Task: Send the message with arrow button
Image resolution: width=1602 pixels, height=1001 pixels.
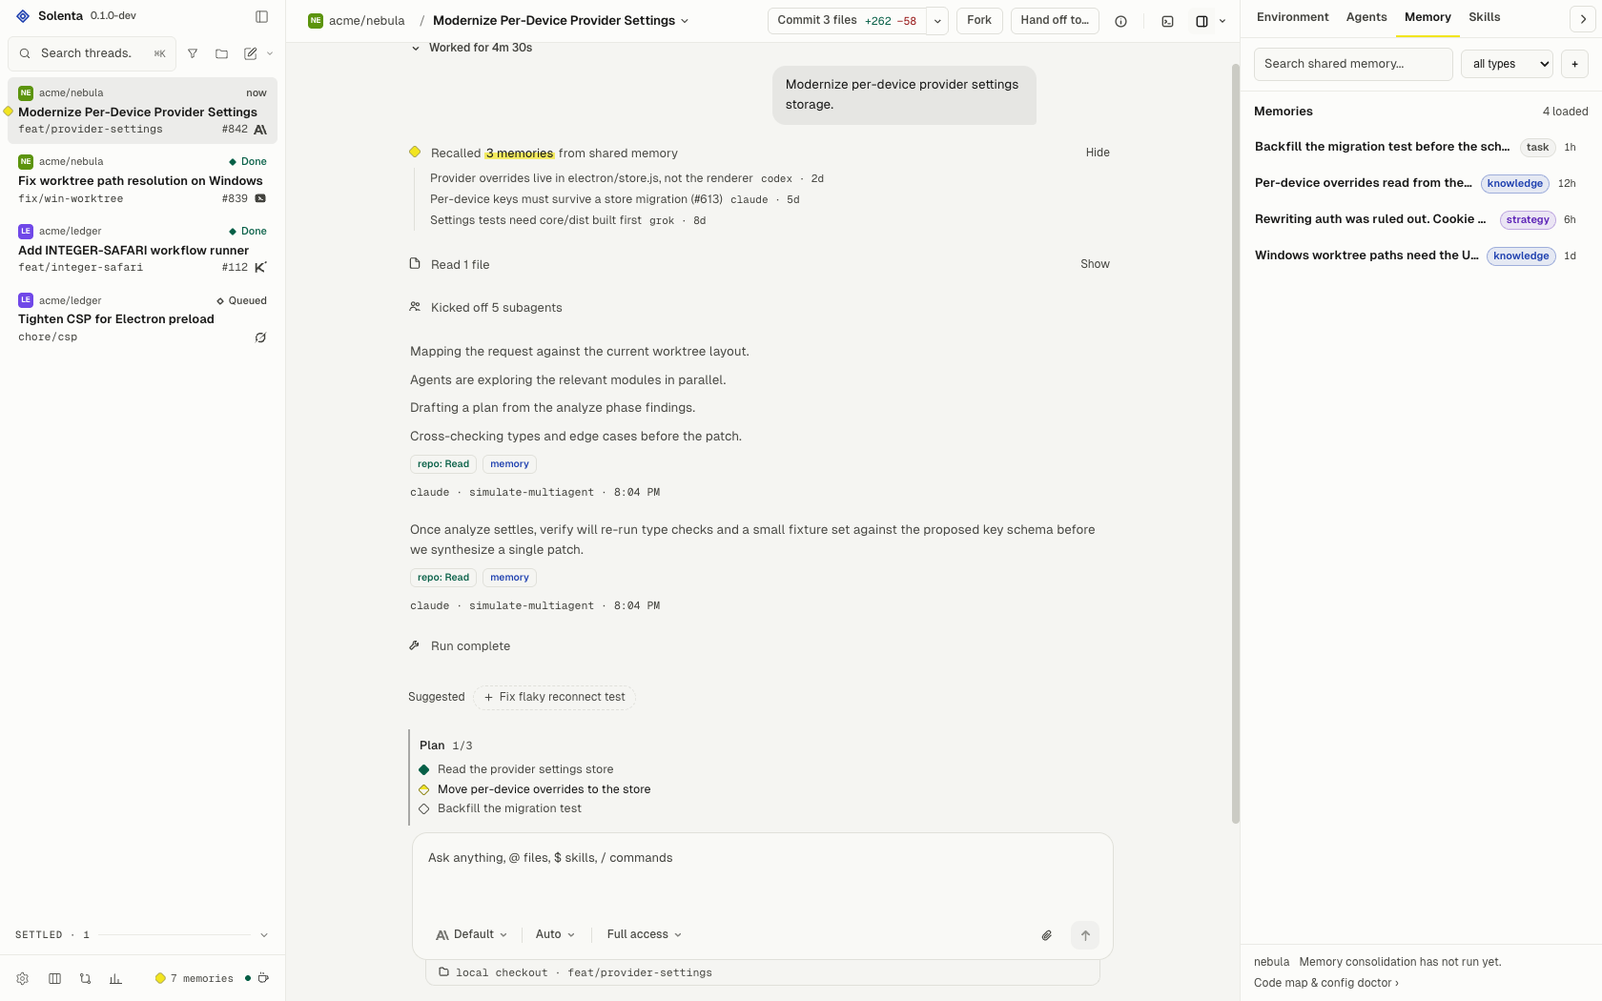Action: [1085, 935]
